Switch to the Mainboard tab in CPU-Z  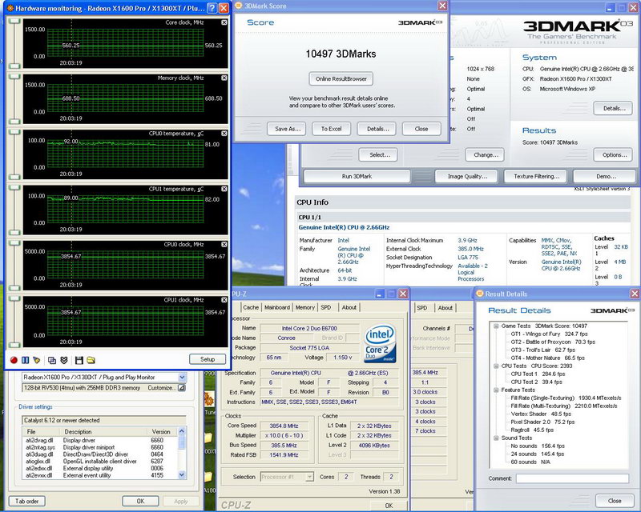277,307
